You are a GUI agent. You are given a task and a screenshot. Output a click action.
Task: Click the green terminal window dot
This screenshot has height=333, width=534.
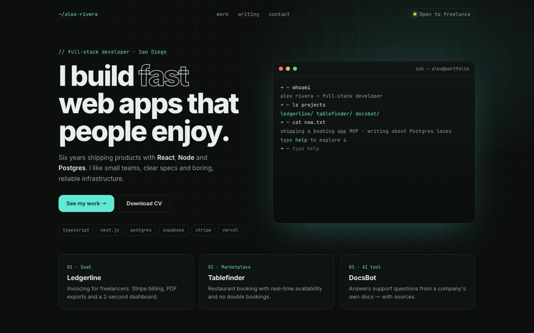pyautogui.click(x=295, y=69)
